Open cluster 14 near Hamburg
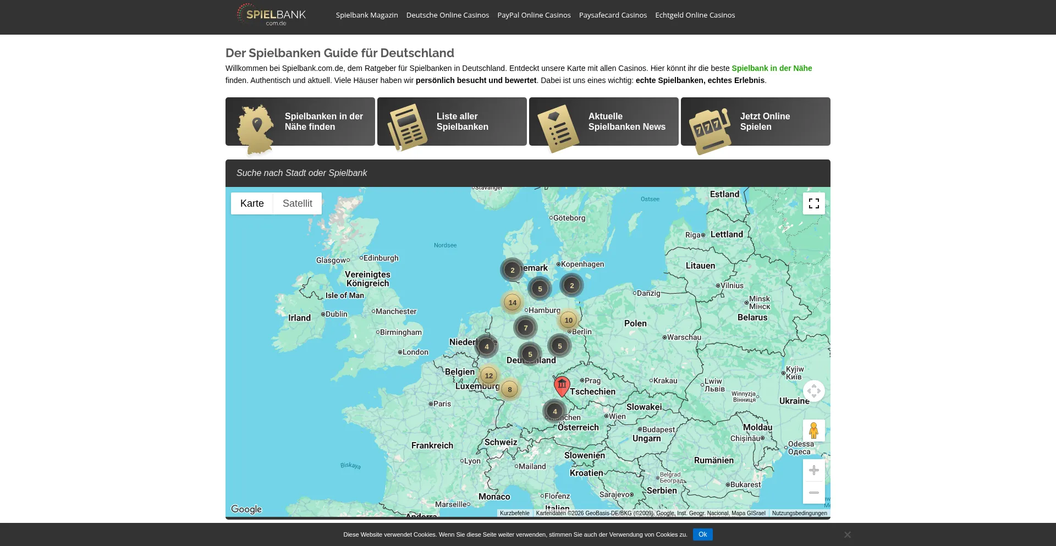Image resolution: width=1056 pixels, height=546 pixels. [513, 302]
